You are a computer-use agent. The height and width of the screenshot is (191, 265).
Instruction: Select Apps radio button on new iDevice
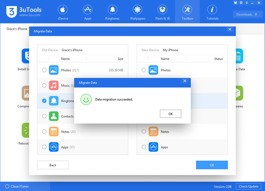click(144, 147)
